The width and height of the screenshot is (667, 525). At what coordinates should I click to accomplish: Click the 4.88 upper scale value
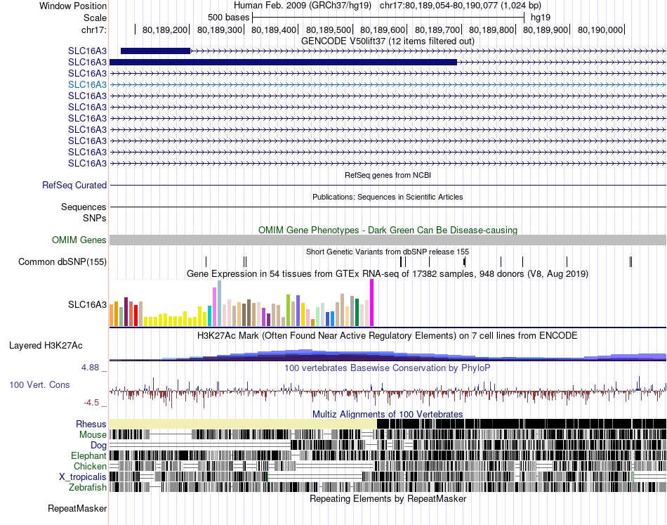[90, 368]
